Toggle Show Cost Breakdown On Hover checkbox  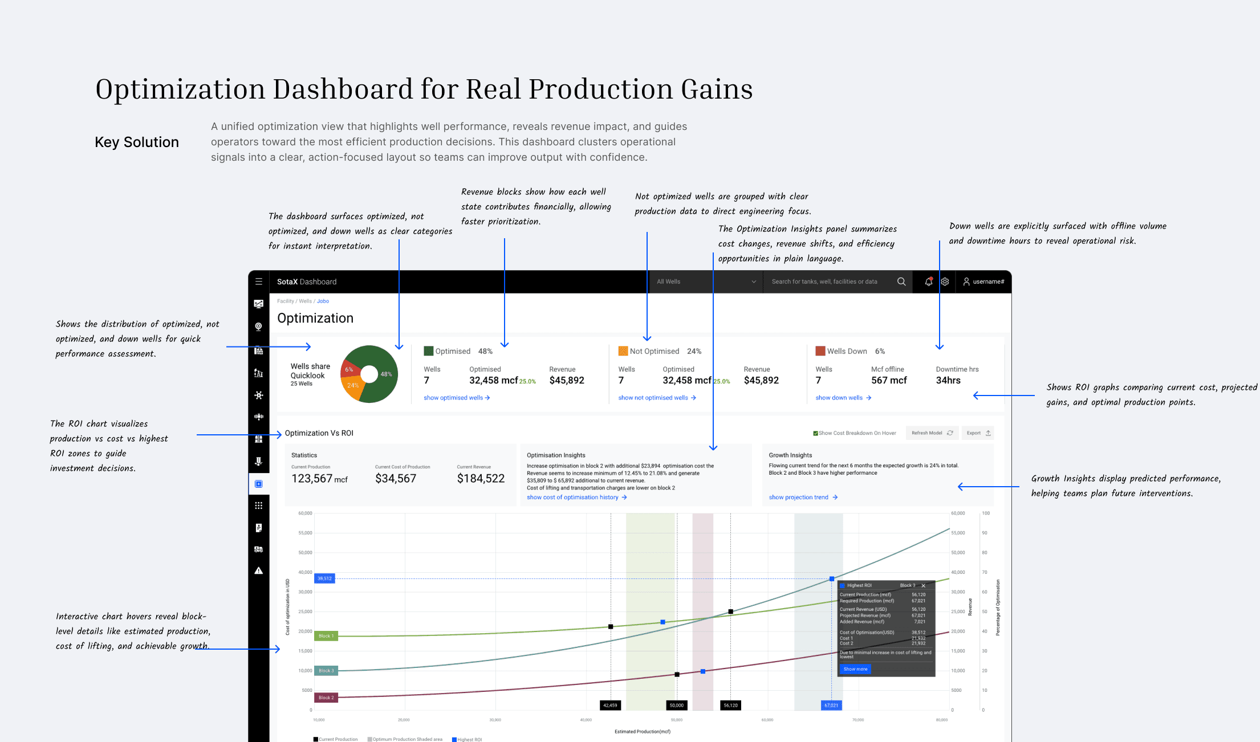click(815, 433)
